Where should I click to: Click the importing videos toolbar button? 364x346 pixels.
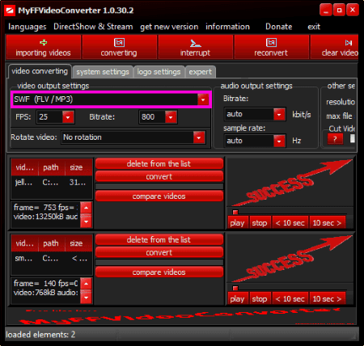44,47
